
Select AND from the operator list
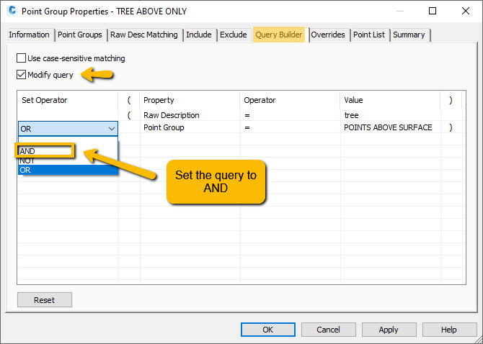[x=29, y=151]
